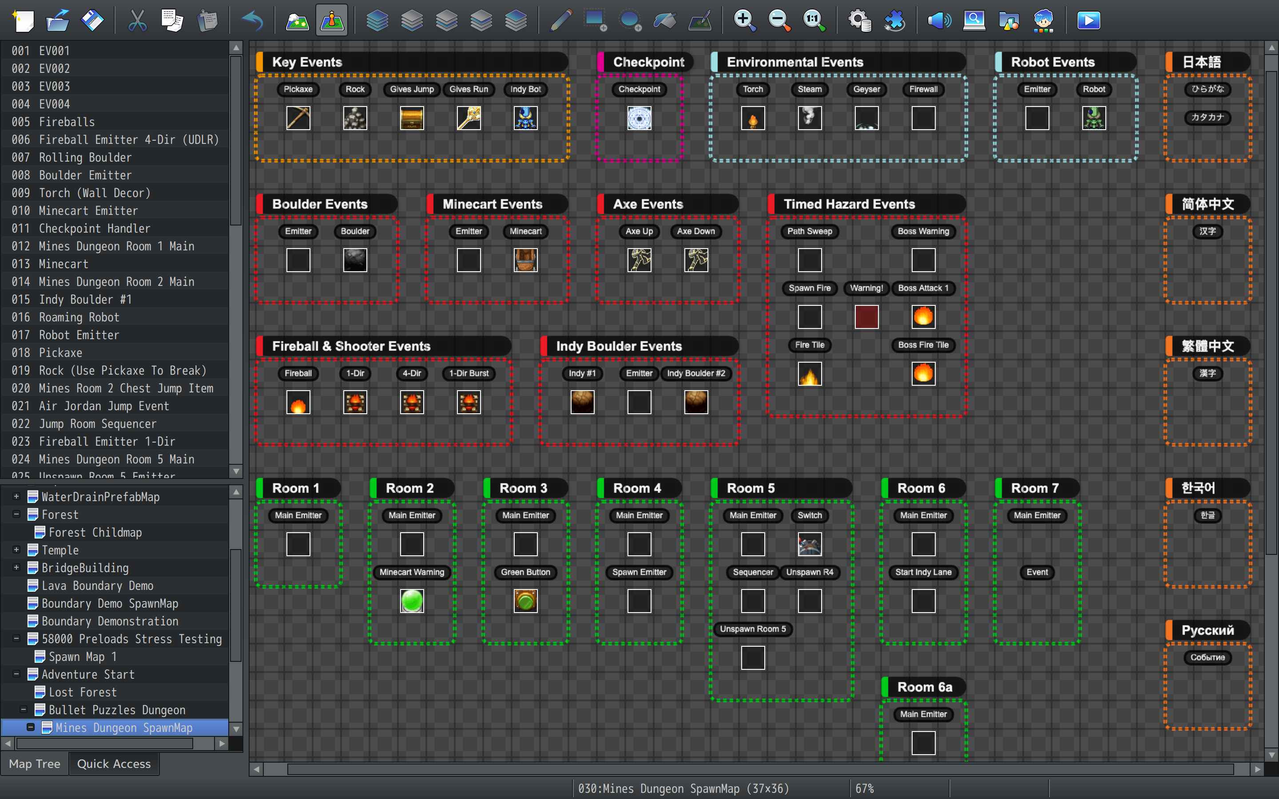This screenshot has width=1279, height=799.
Task: Collapse the Adventure Start tree node
Action: [16, 674]
